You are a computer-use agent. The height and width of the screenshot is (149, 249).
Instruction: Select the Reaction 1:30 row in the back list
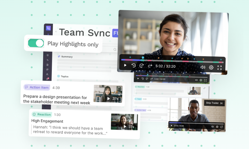(x=168, y=90)
